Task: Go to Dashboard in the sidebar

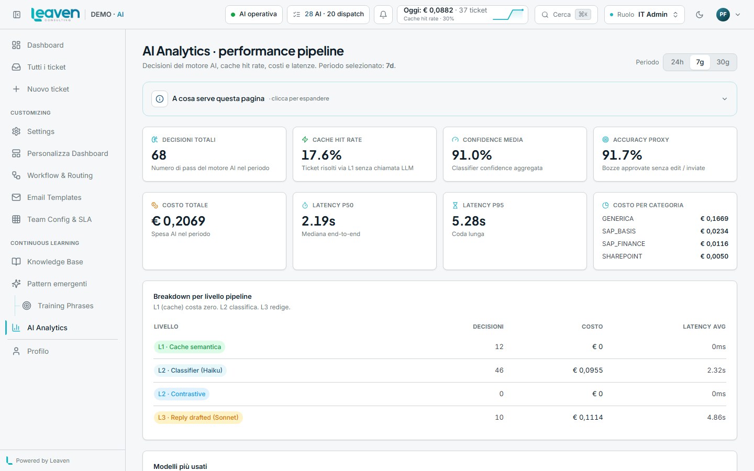Action: [x=63, y=45]
